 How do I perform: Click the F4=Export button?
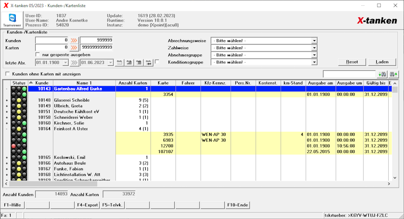coord(87,205)
